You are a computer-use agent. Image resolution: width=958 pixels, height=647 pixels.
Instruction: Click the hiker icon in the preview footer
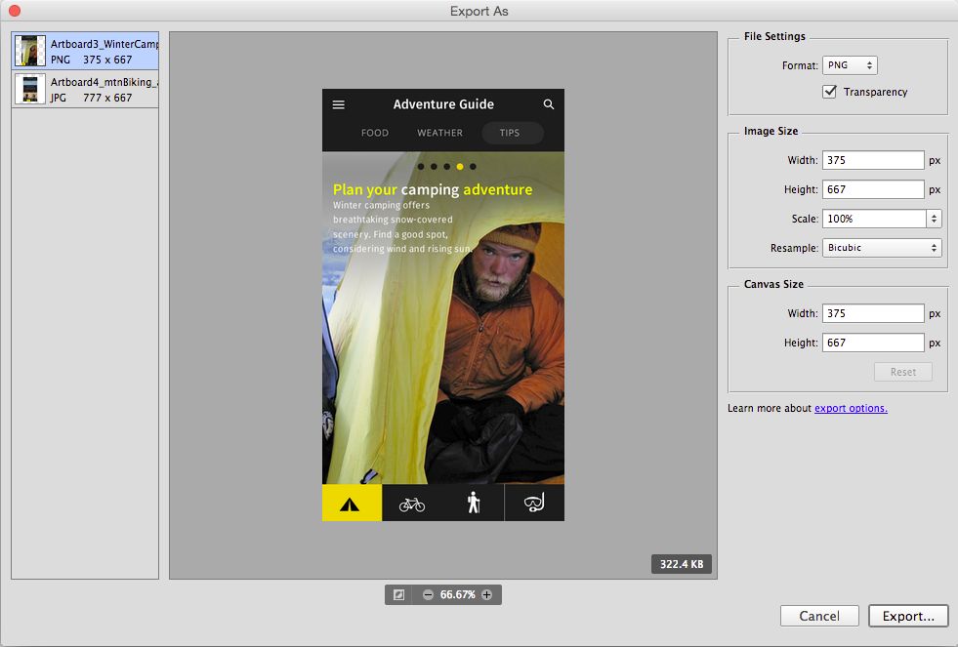click(x=473, y=503)
